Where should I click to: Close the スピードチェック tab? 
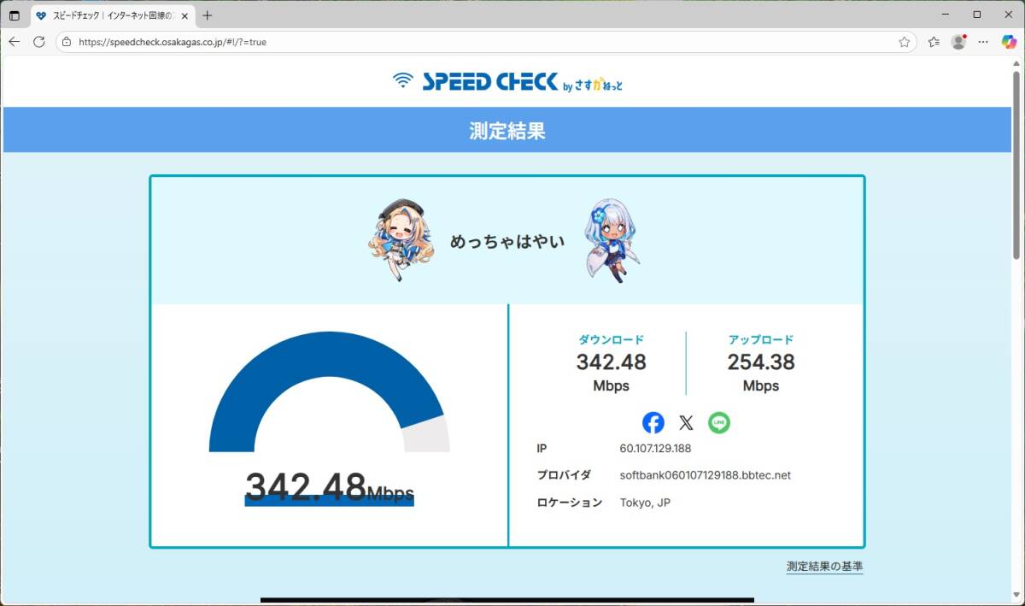pos(185,15)
